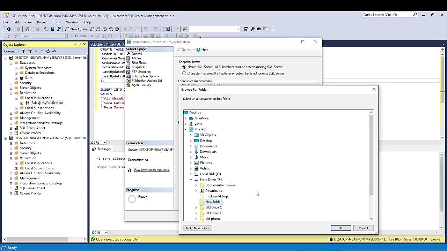Expand the Old Drive C folder
Viewport: 447px width, 251px height.
click(x=196, y=207)
